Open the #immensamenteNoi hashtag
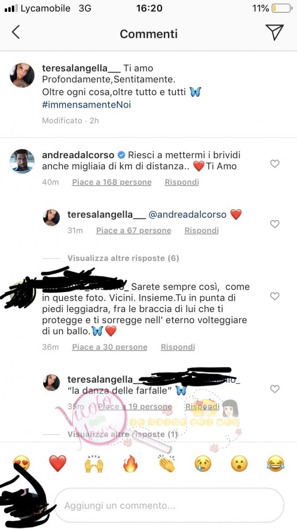 tap(86, 105)
